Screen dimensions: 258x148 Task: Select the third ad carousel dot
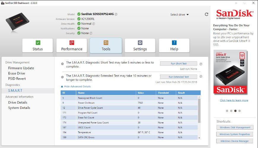point(235,111)
